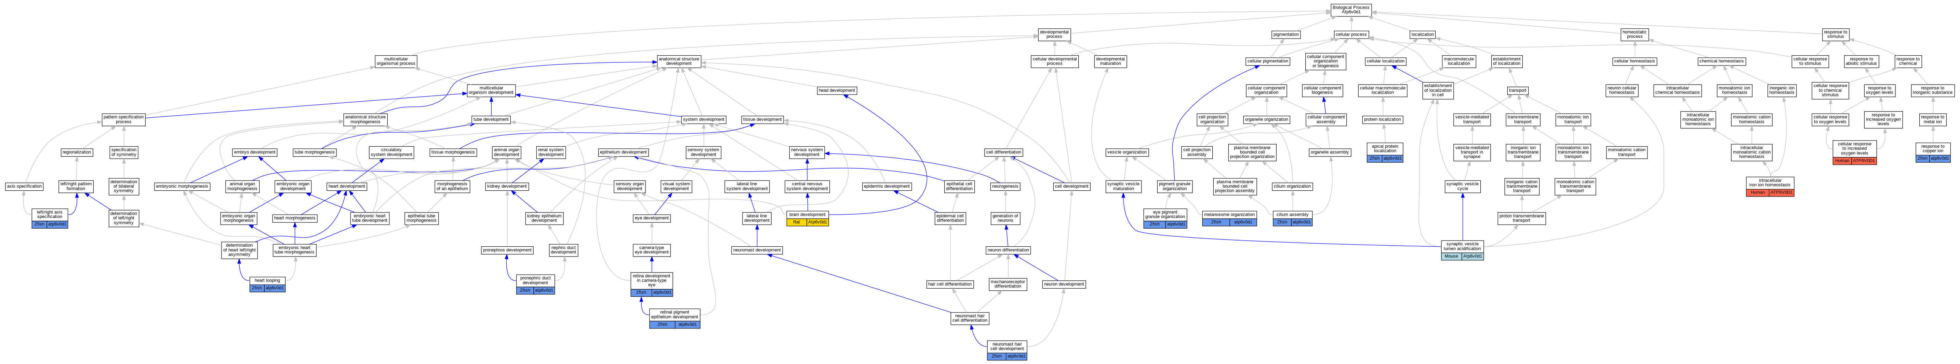This screenshot has width=1960, height=364.
Task: Select the 'neuron development' node
Action: pyautogui.click(x=1064, y=284)
